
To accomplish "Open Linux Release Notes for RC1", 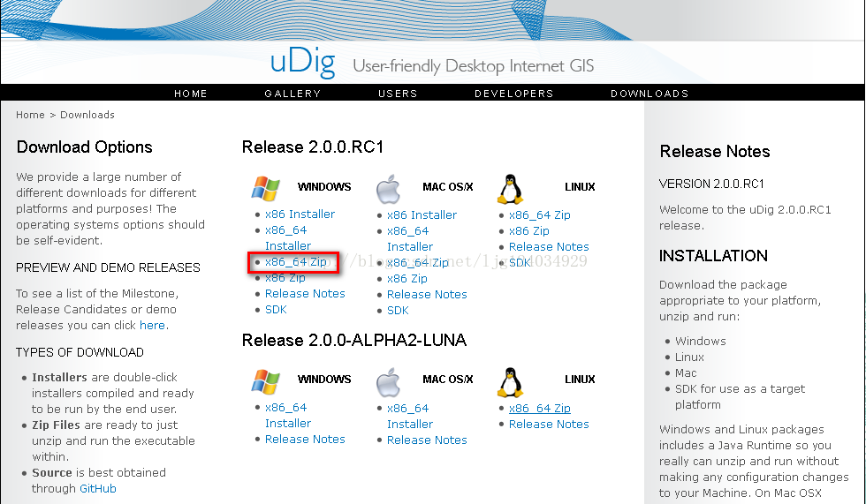I will point(549,246).
